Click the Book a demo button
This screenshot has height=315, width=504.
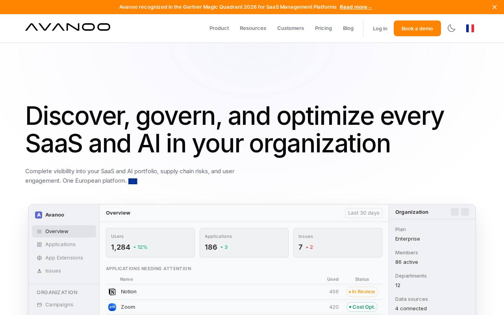(417, 28)
